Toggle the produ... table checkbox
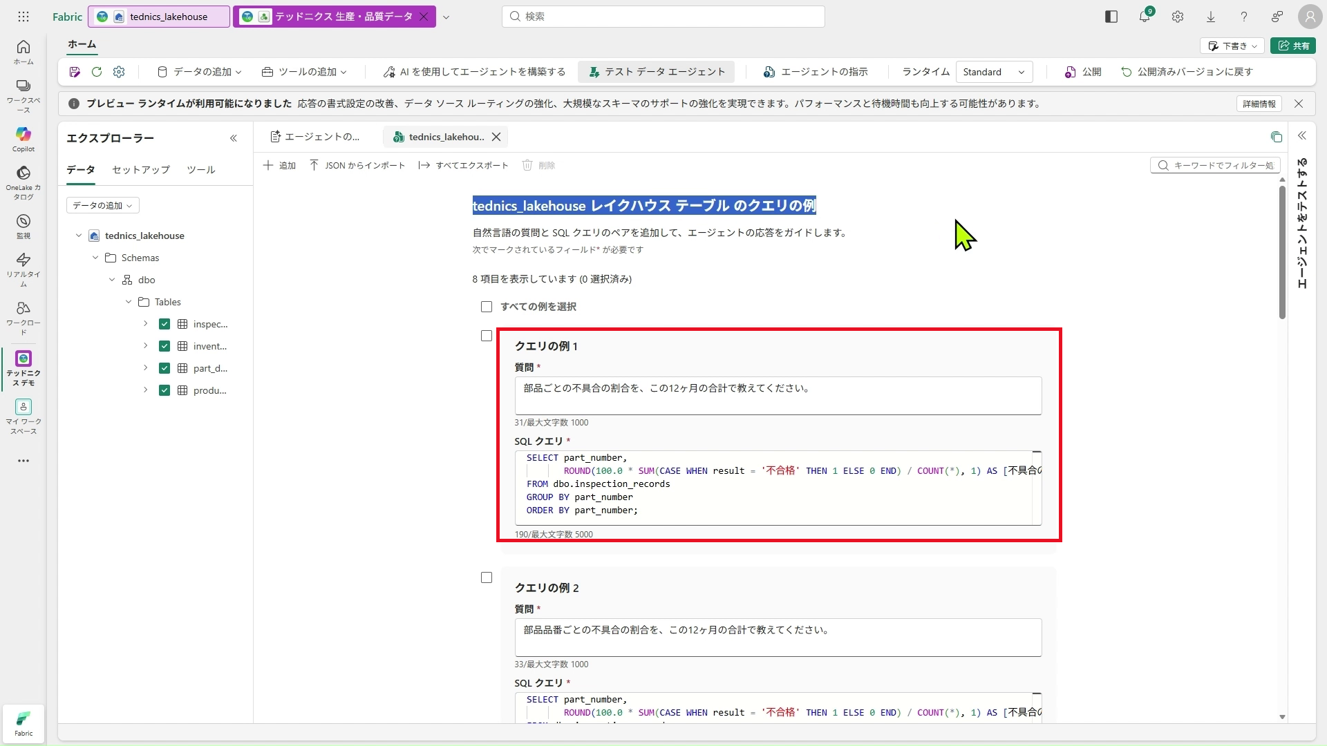This screenshot has height=746, width=1327. pos(164,390)
